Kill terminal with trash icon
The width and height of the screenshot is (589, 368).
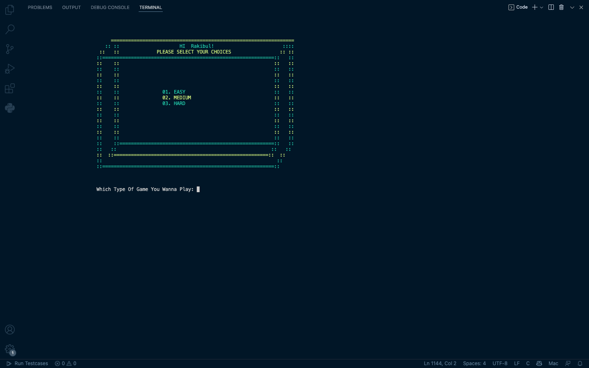point(561,7)
